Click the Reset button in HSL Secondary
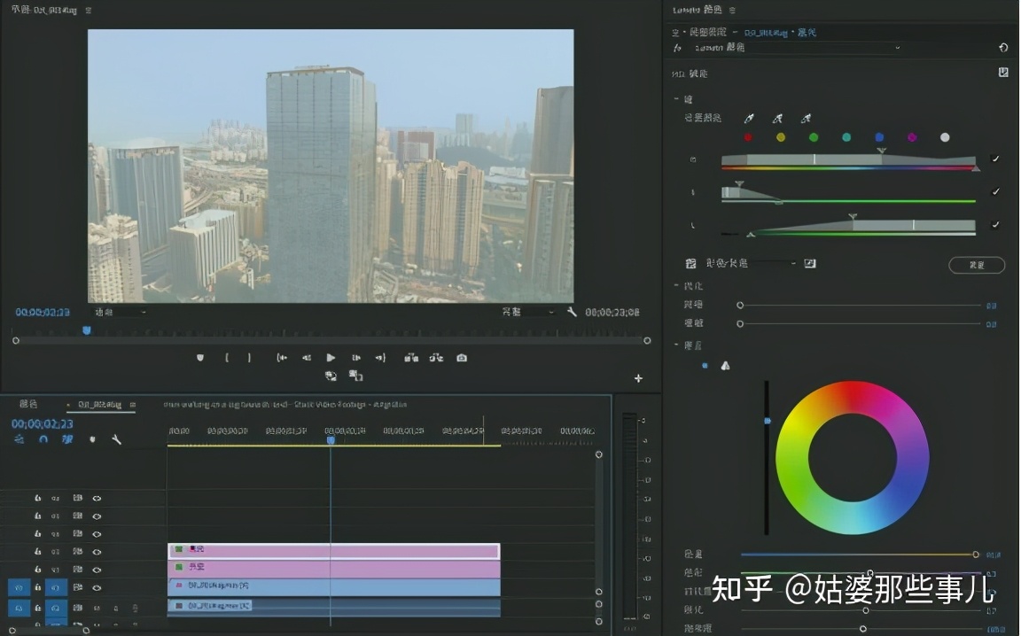 976,265
